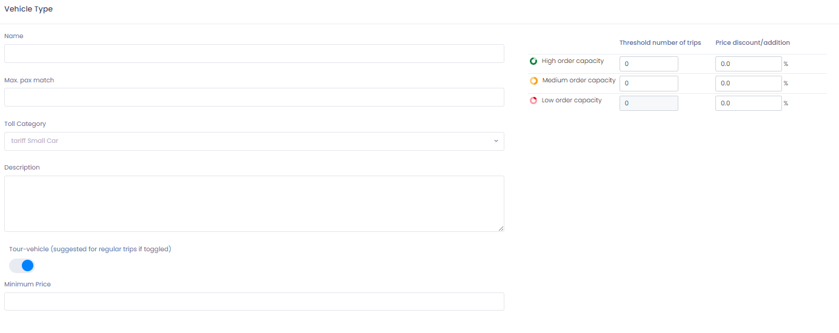Viewport: 839px width, 333px height.
Task: Click the Price discount/addition column header
Action: point(752,43)
